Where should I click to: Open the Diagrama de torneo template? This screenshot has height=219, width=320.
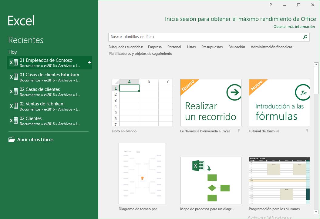click(142, 173)
